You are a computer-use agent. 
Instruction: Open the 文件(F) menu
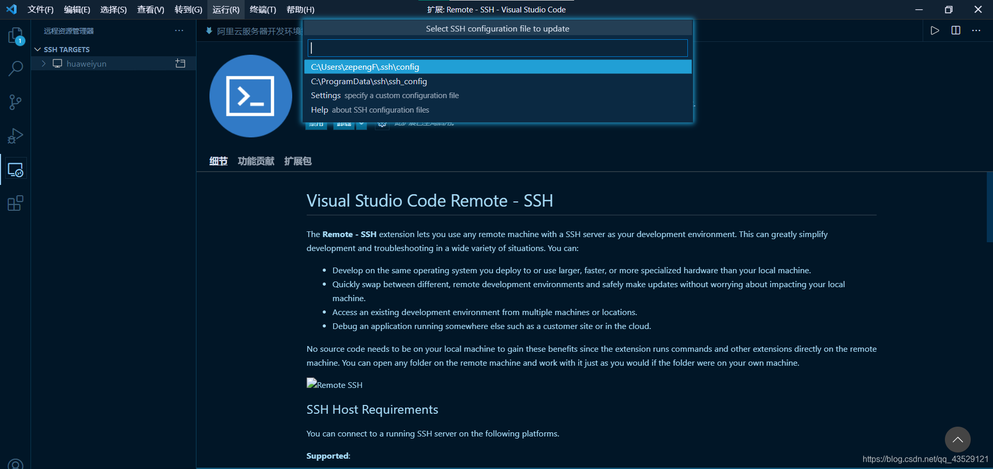point(40,9)
